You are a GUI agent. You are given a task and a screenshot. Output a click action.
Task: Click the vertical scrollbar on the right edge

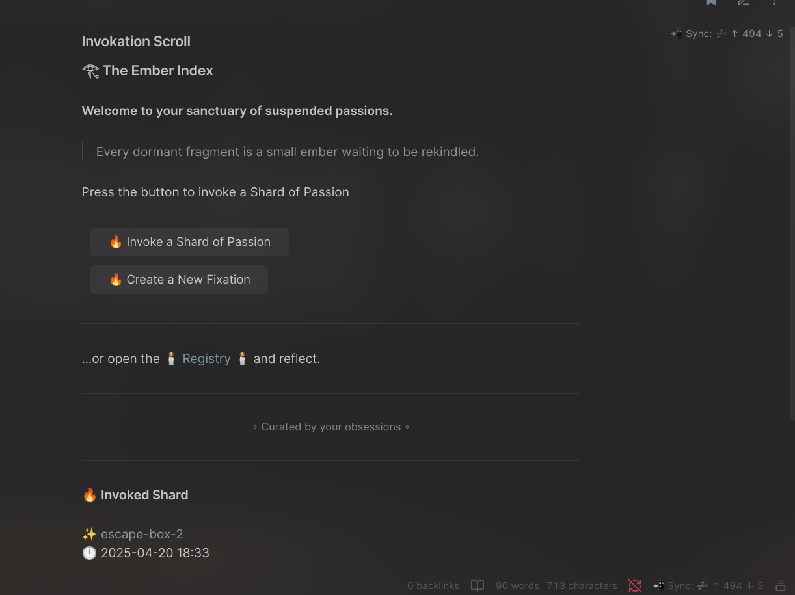[x=792, y=221]
